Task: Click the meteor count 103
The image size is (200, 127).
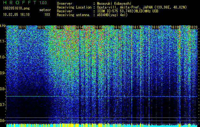Action: 47,15
